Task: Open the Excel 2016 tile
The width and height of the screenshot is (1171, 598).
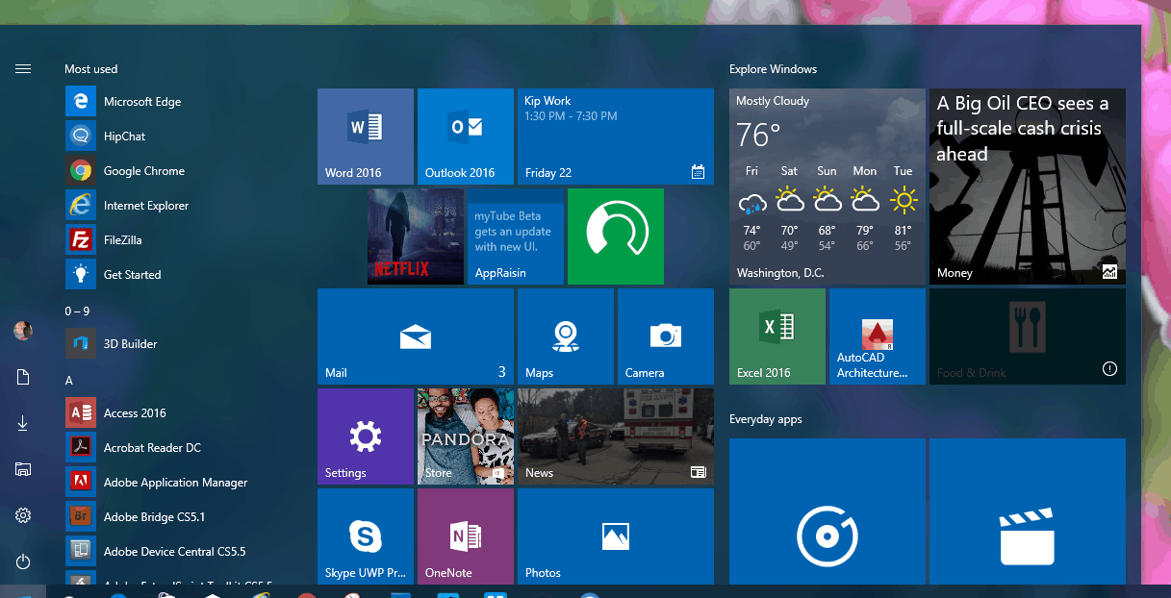Action: click(x=777, y=336)
